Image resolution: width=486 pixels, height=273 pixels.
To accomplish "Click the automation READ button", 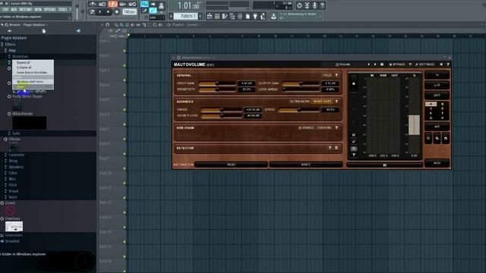I will click(x=231, y=165).
